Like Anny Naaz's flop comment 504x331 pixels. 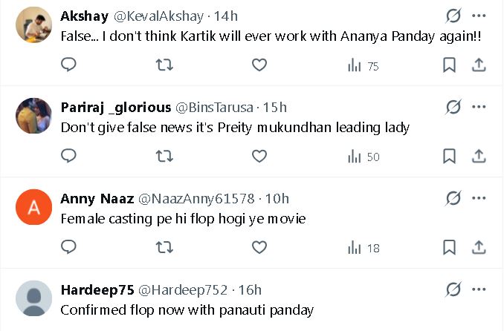point(259,246)
